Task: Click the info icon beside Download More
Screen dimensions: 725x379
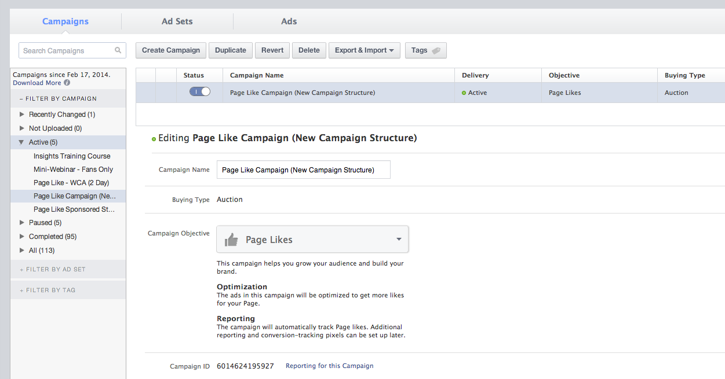Action: point(67,83)
